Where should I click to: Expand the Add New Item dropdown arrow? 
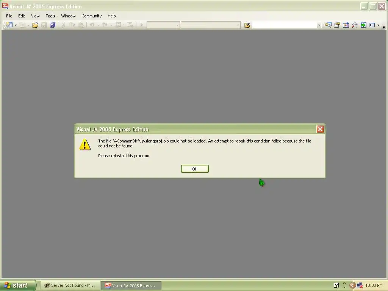point(28,25)
